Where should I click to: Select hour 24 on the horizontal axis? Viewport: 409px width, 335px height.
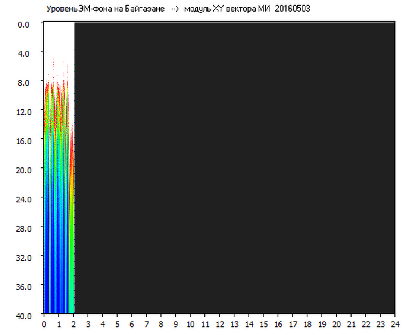(x=395, y=324)
